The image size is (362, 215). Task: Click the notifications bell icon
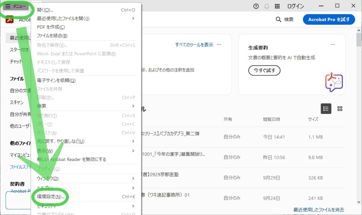(x=267, y=6)
